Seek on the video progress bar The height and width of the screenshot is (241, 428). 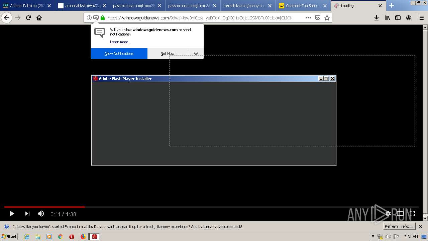[x=211, y=207]
